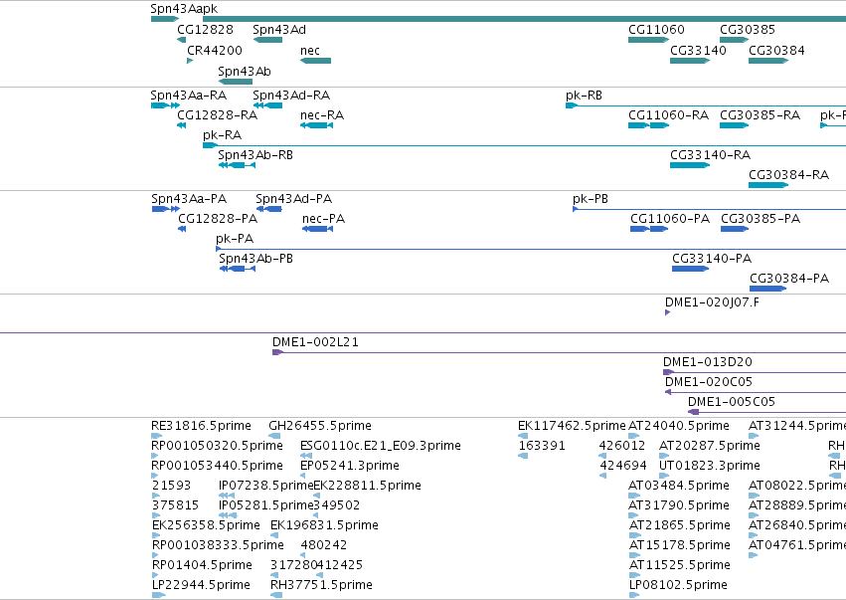Select the nec-PA protein feature

[x=317, y=229]
